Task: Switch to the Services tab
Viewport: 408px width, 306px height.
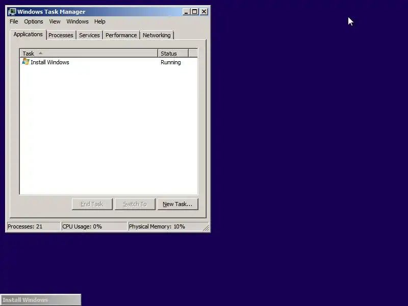Action: 89,35
